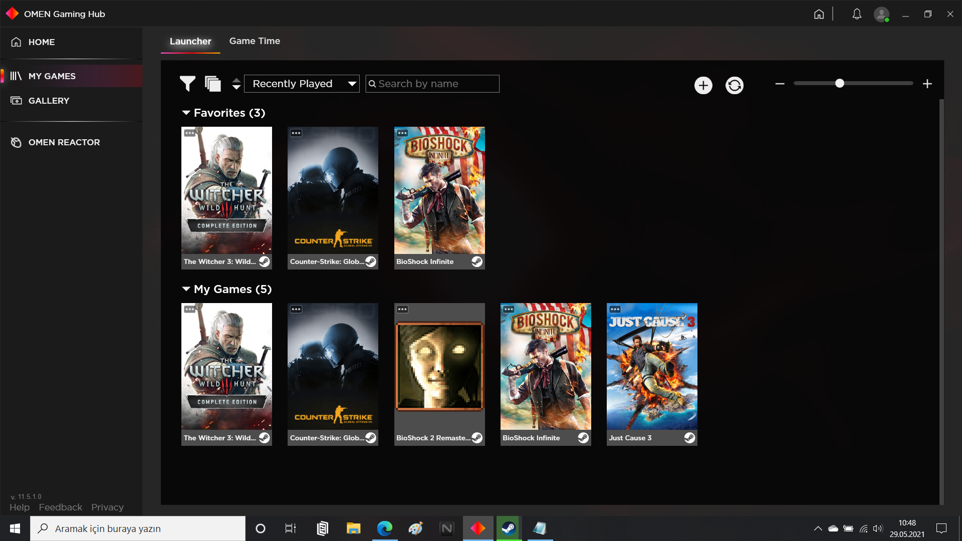Toggle sort order arrows
This screenshot has height=541, width=962.
(236, 84)
